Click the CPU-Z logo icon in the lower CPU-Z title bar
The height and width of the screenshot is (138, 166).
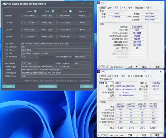point(99,71)
